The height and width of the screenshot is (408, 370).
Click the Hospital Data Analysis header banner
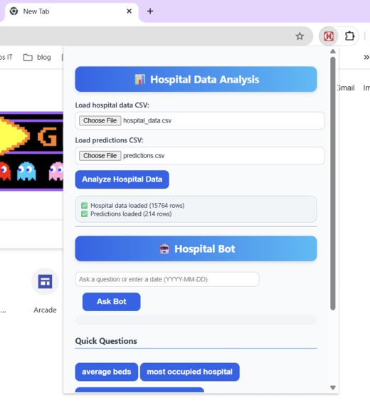click(196, 79)
